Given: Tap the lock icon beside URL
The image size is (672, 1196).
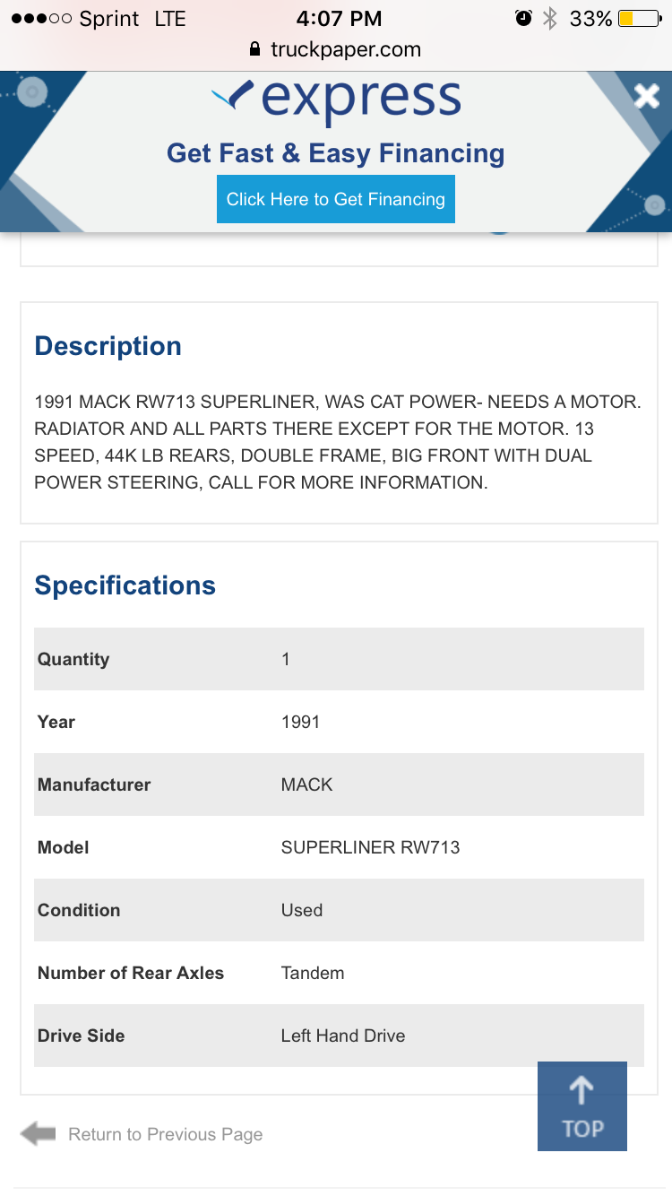Looking at the screenshot, I should tap(255, 50).
